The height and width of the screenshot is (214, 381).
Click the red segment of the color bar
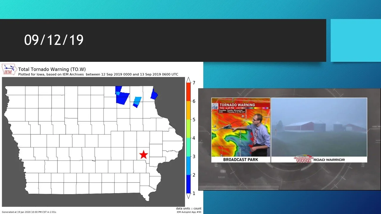tap(188, 92)
